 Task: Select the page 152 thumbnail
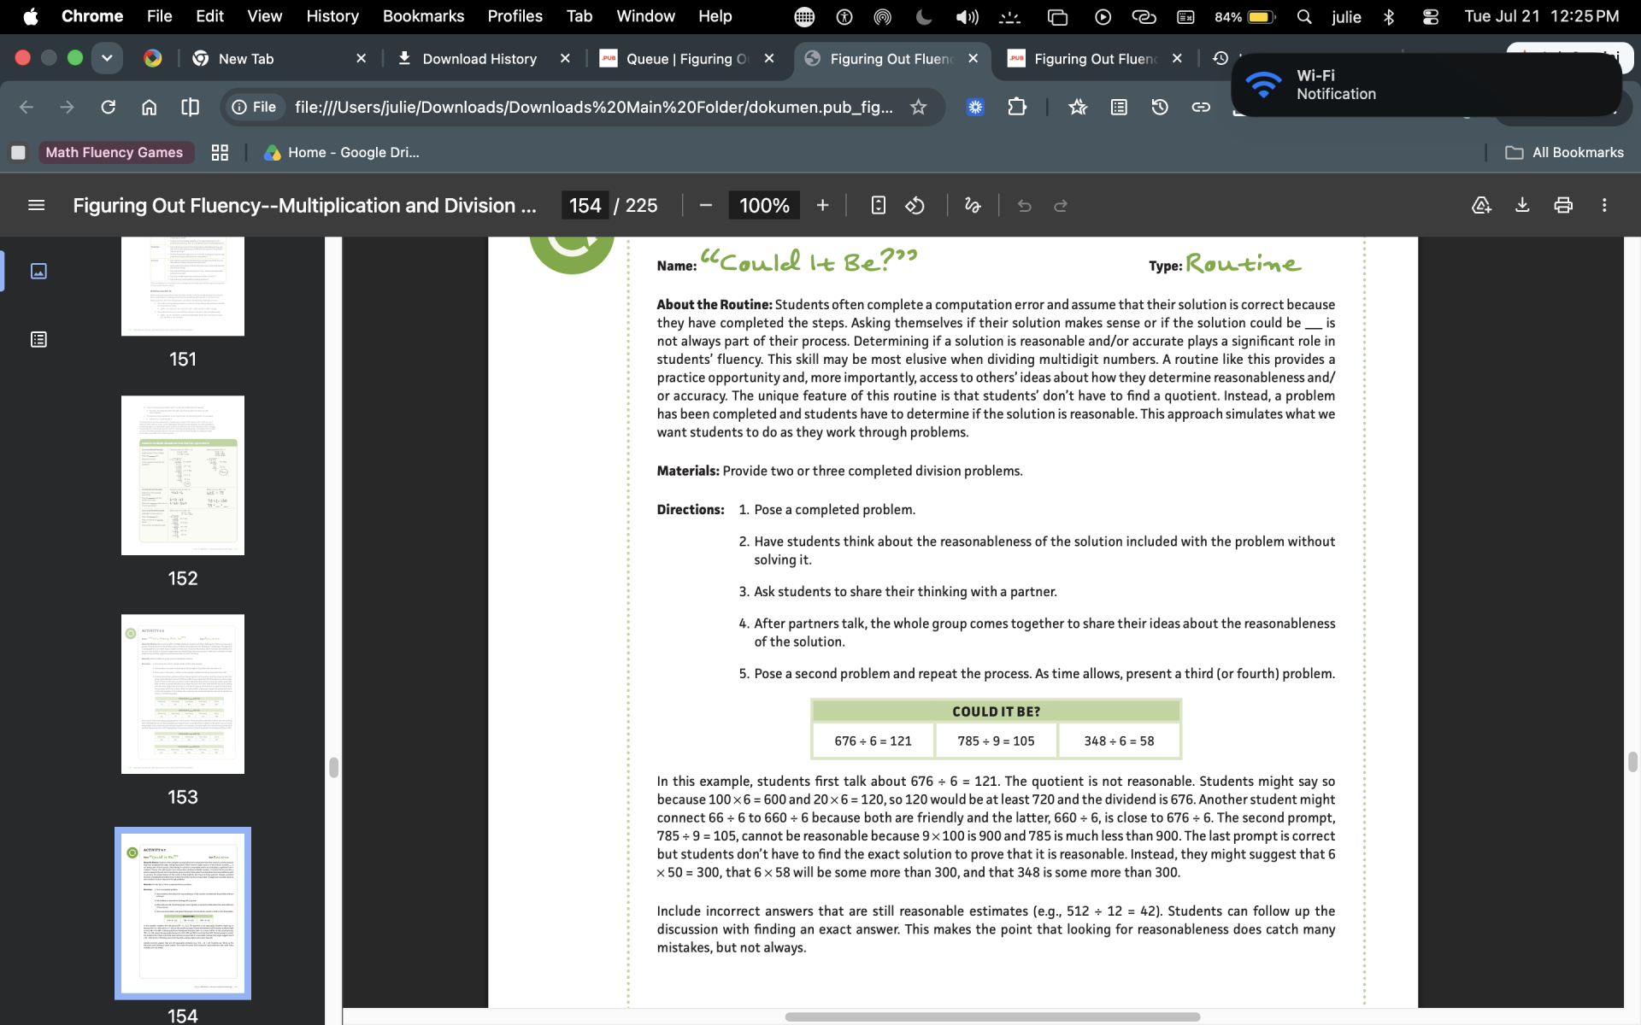(183, 475)
